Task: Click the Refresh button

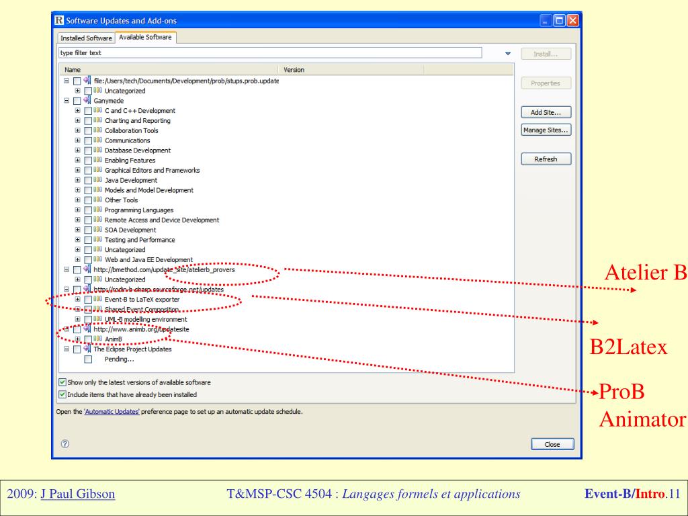Action: (546, 159)
